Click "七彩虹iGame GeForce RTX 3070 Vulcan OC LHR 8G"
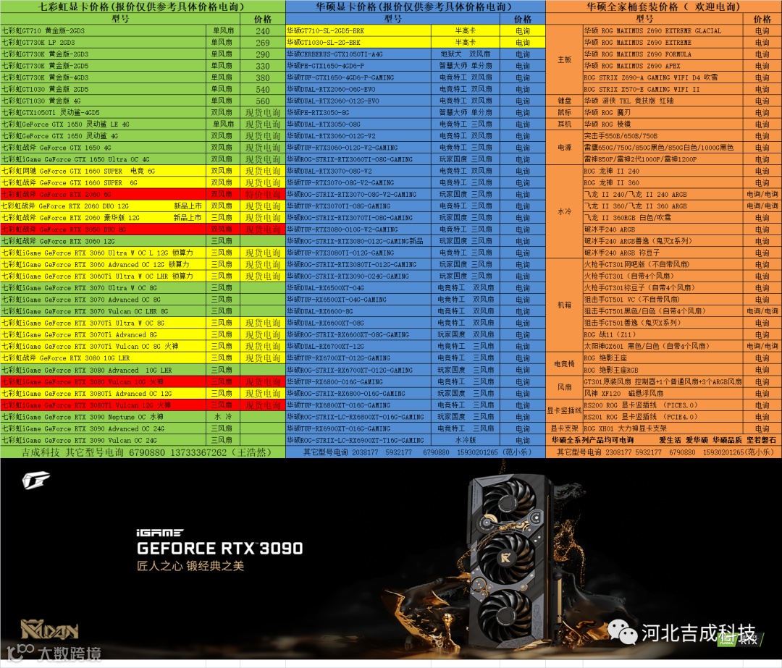The width and height of the screenshot is (782, 668). click(x=104, y=312)
